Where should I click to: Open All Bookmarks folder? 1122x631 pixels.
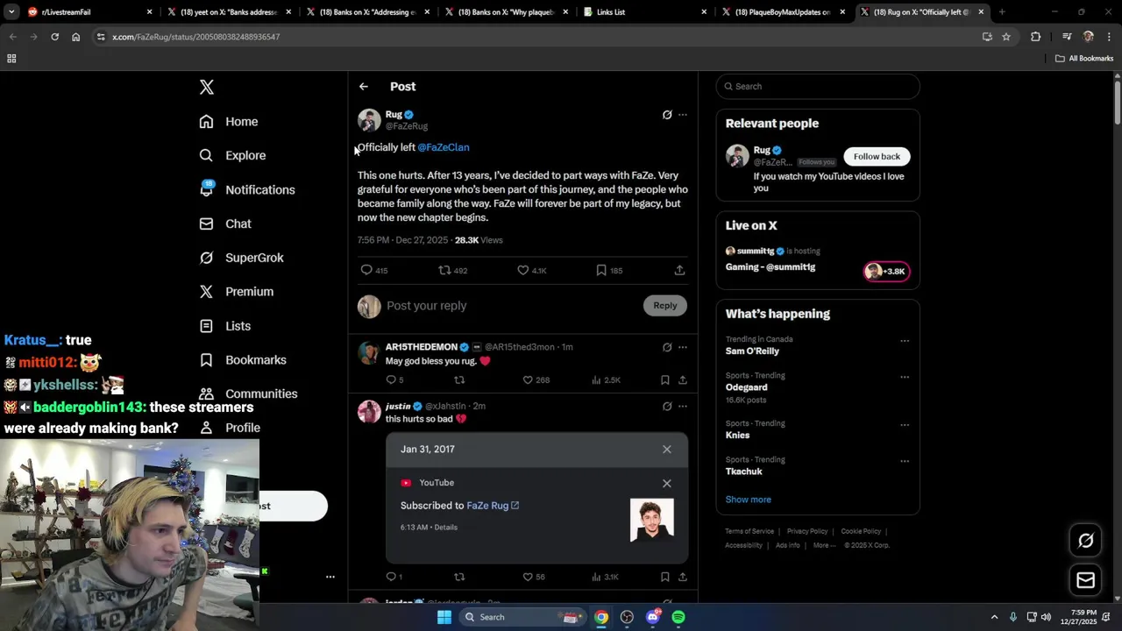(x=1084, y=59)
